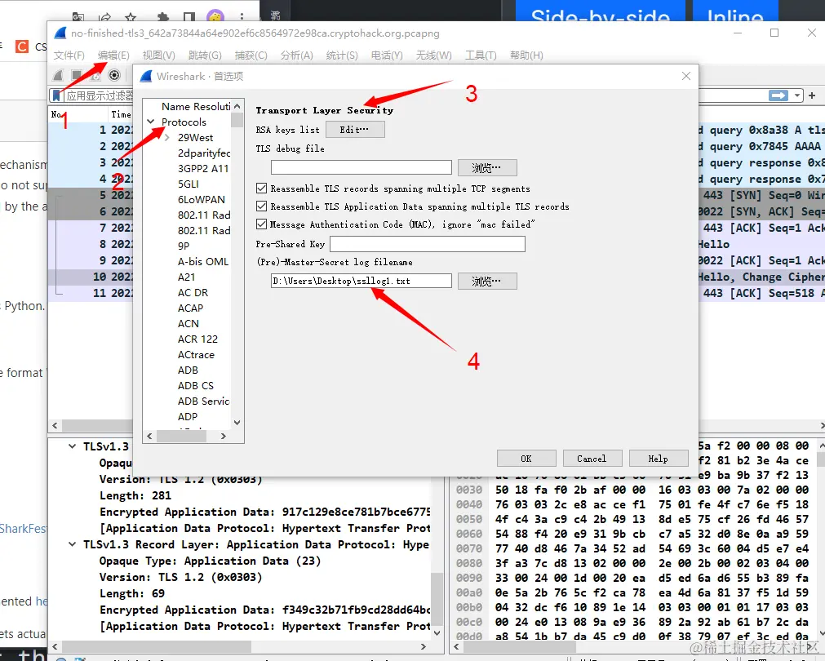
Task: Click the browser translate page icon
Action: click(78, 17)
